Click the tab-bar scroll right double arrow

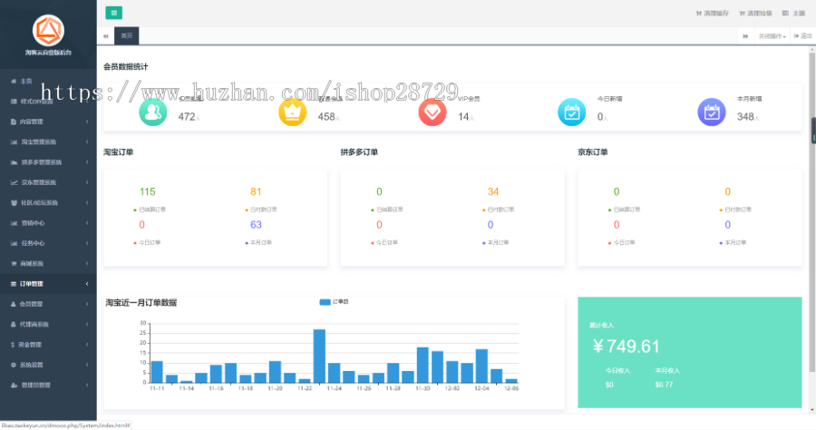[745, 36]
